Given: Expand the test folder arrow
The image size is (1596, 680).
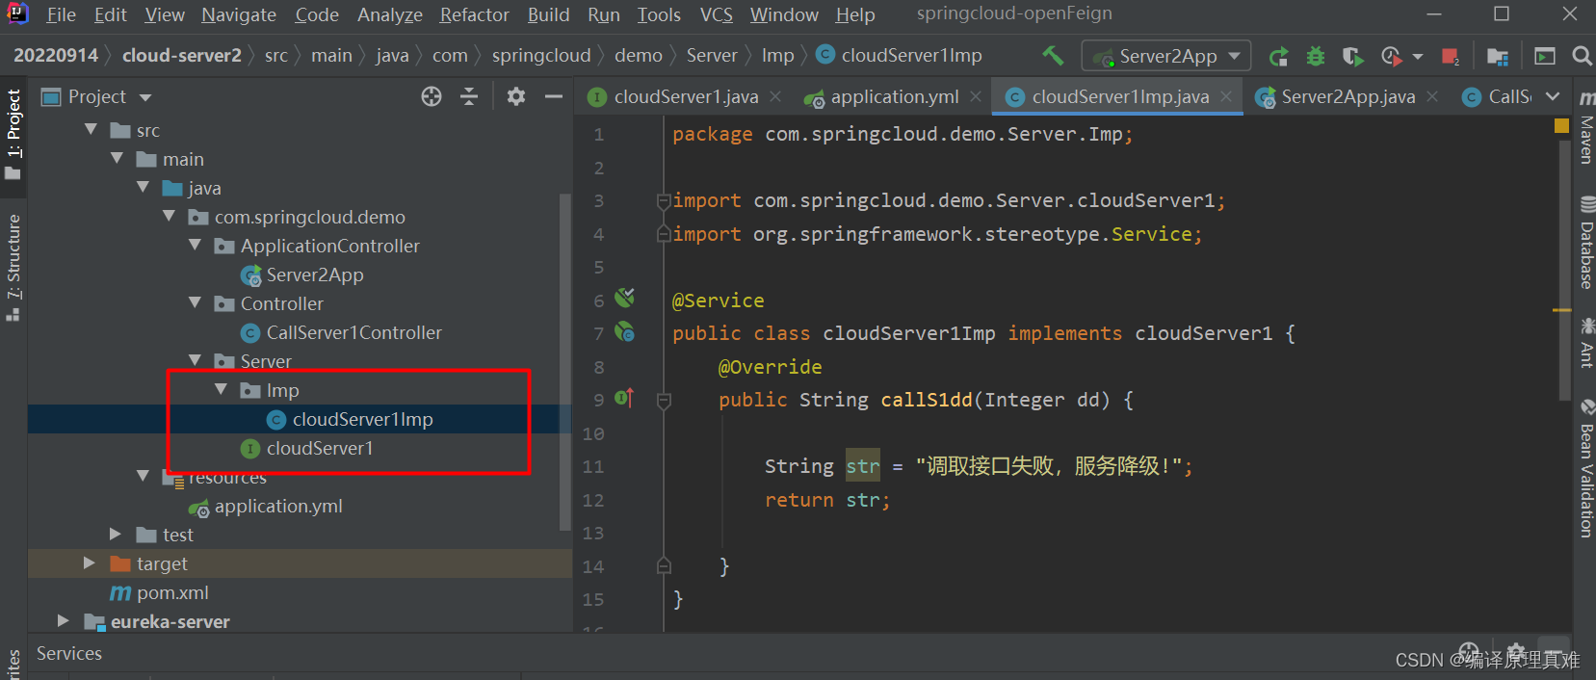Looking at the screenshot, I should pos(116,534).
